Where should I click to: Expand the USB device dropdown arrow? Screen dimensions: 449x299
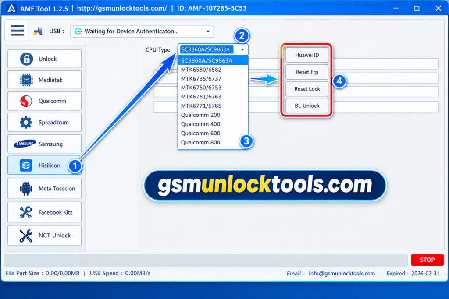208,31
